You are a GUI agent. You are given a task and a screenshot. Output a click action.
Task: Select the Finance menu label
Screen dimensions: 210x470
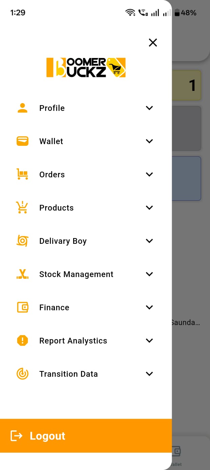54,307
